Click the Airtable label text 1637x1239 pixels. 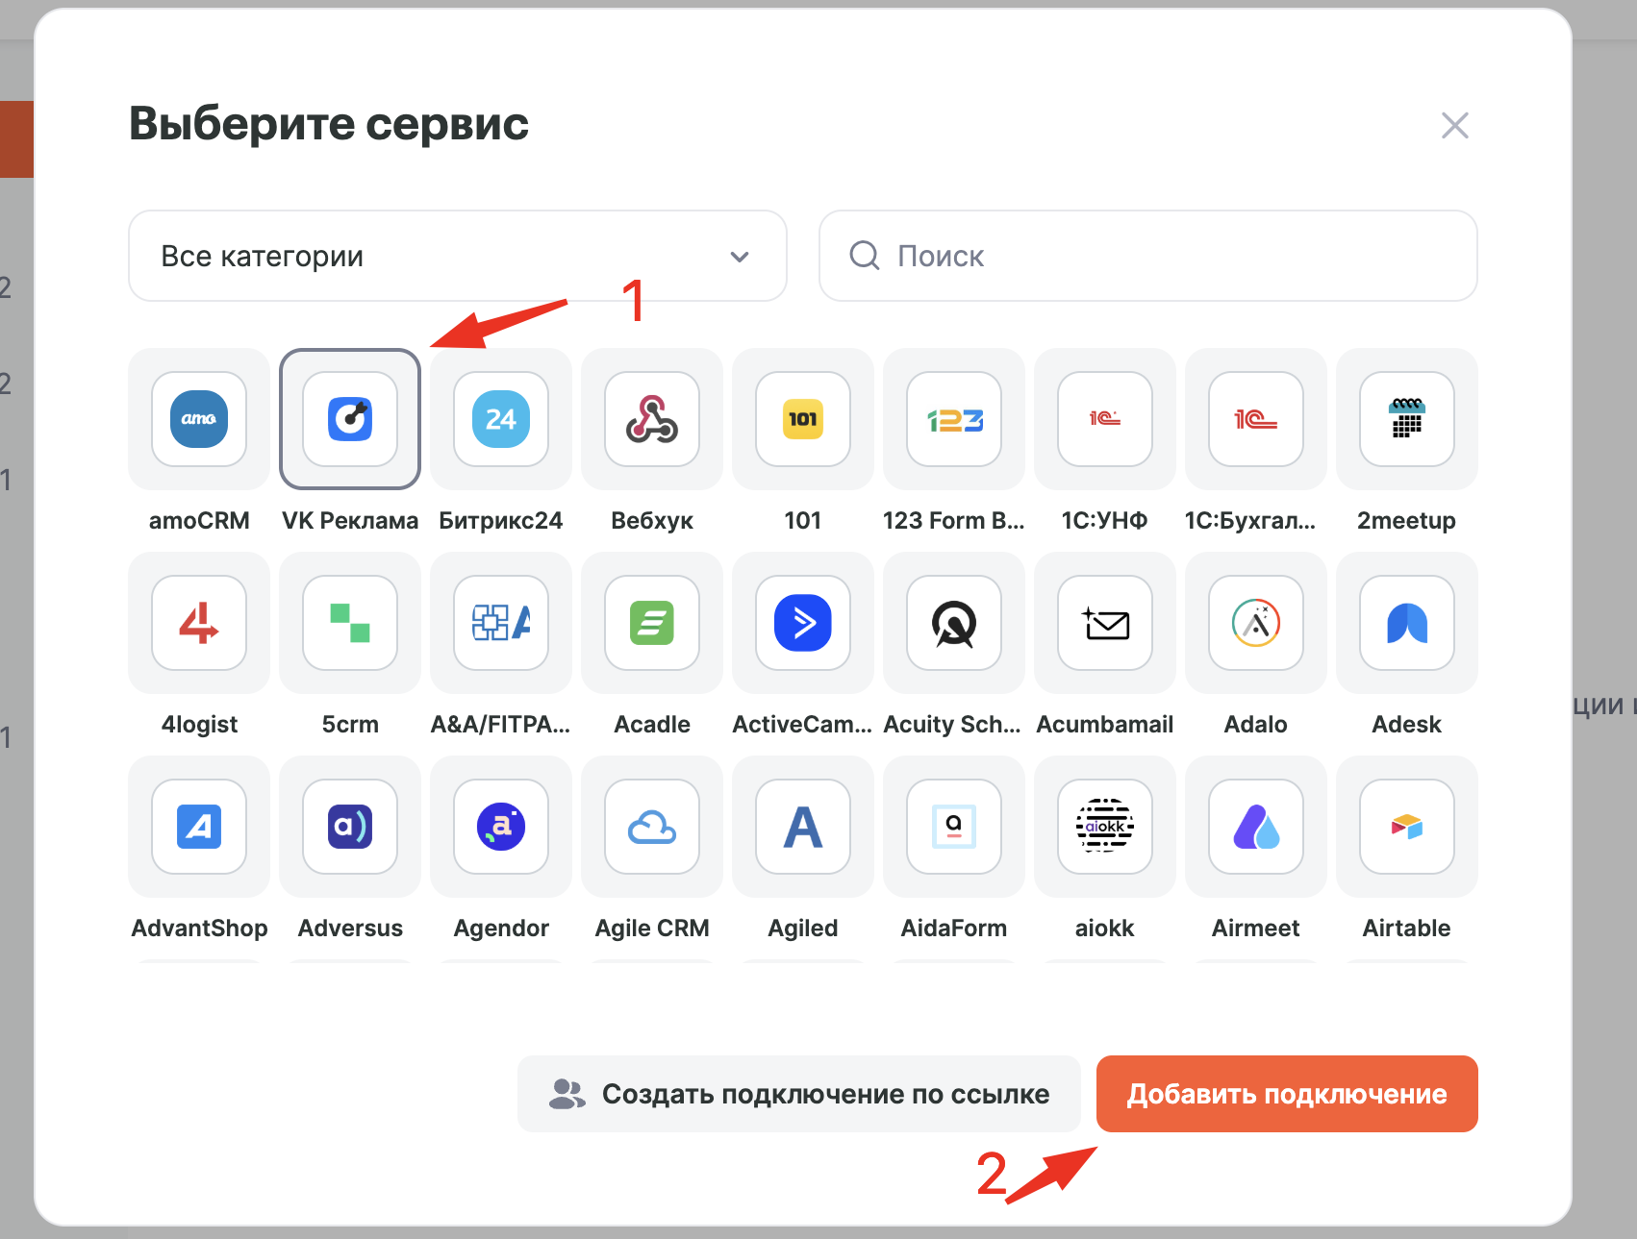click(x=1407, y=929)
